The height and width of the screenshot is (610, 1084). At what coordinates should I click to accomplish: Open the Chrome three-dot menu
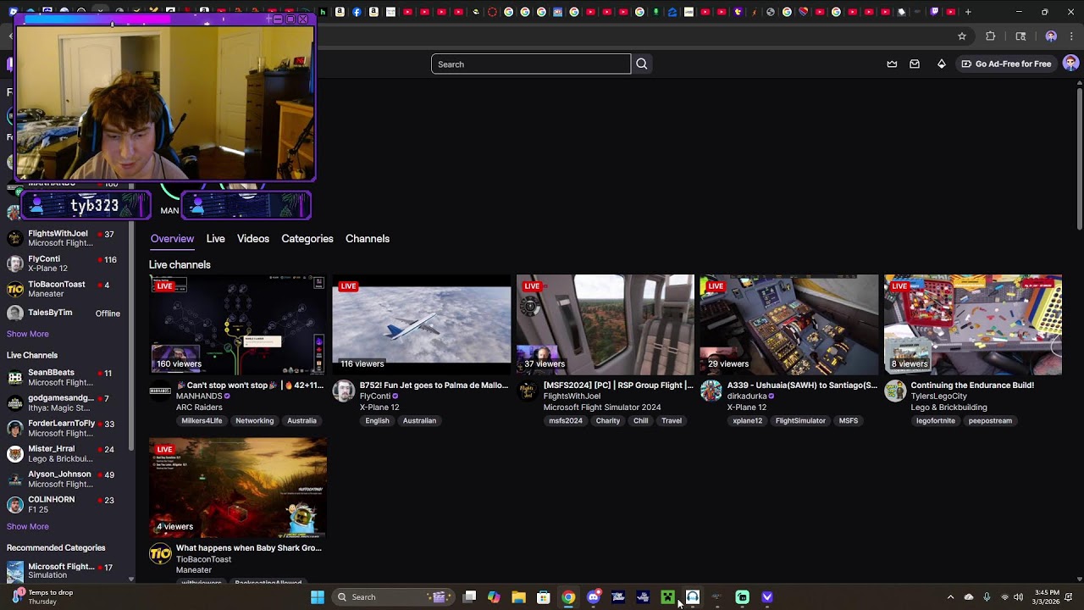(1072, 36)
